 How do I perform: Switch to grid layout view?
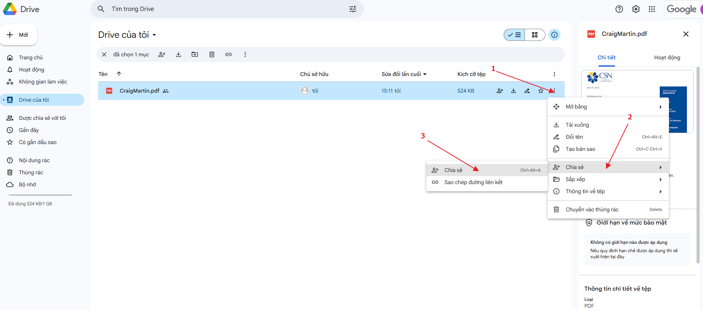535,35
